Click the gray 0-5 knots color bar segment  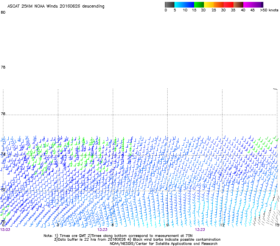click(170, 5)
